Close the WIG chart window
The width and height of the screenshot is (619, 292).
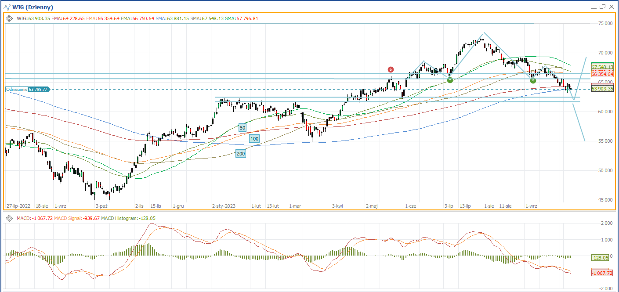click(612, 7)
